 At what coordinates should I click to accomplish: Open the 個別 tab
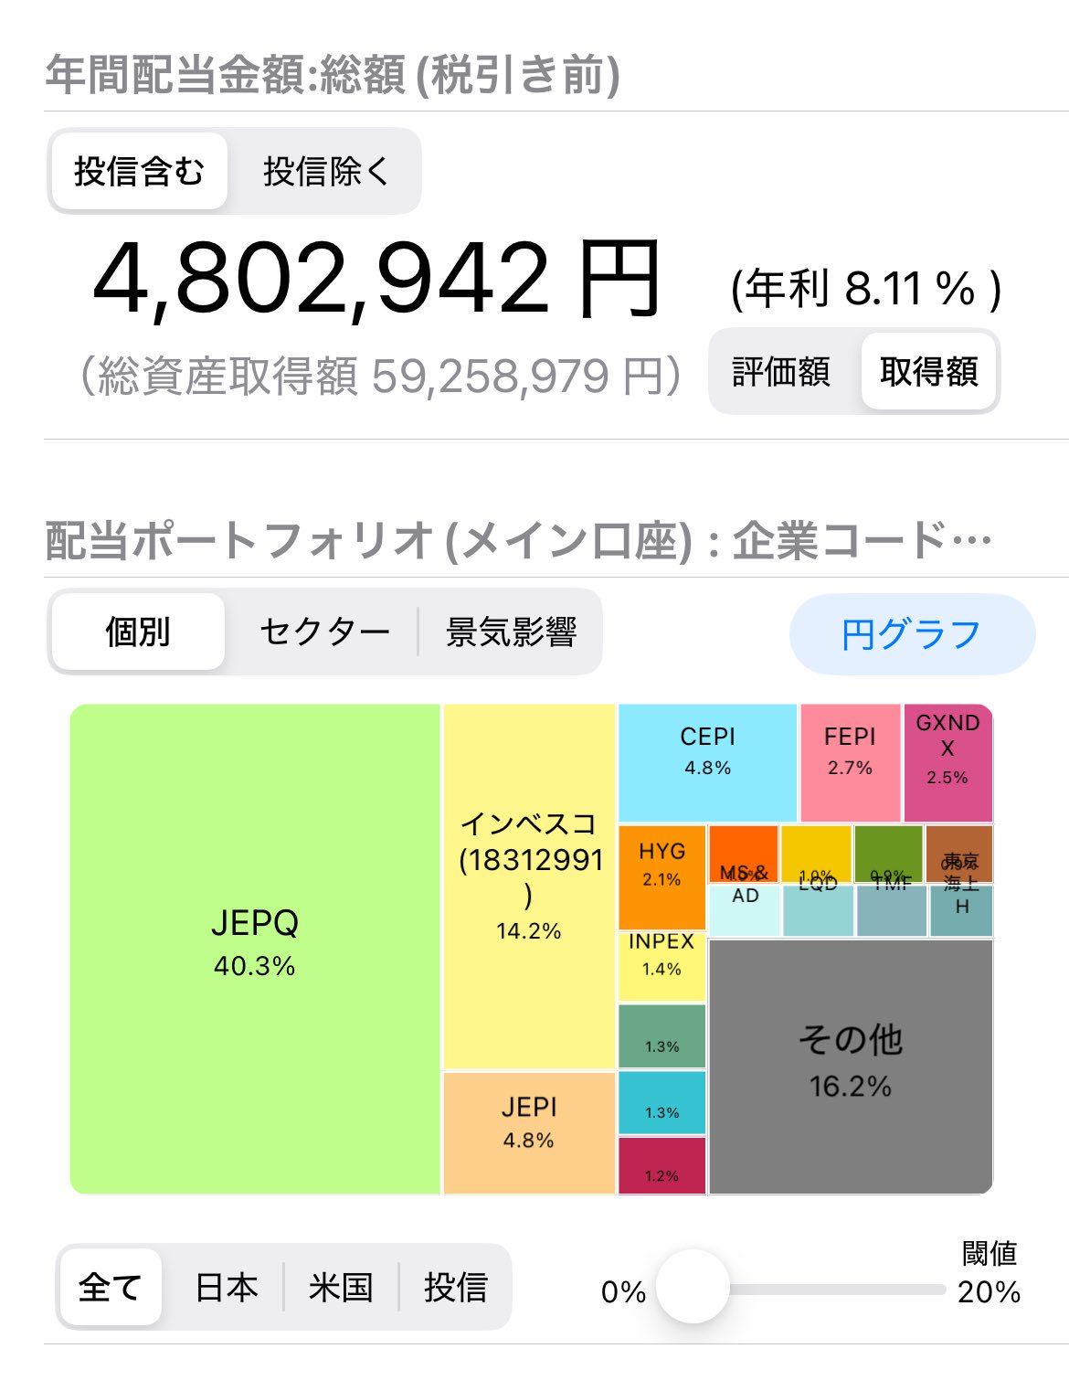coord(138,632)
